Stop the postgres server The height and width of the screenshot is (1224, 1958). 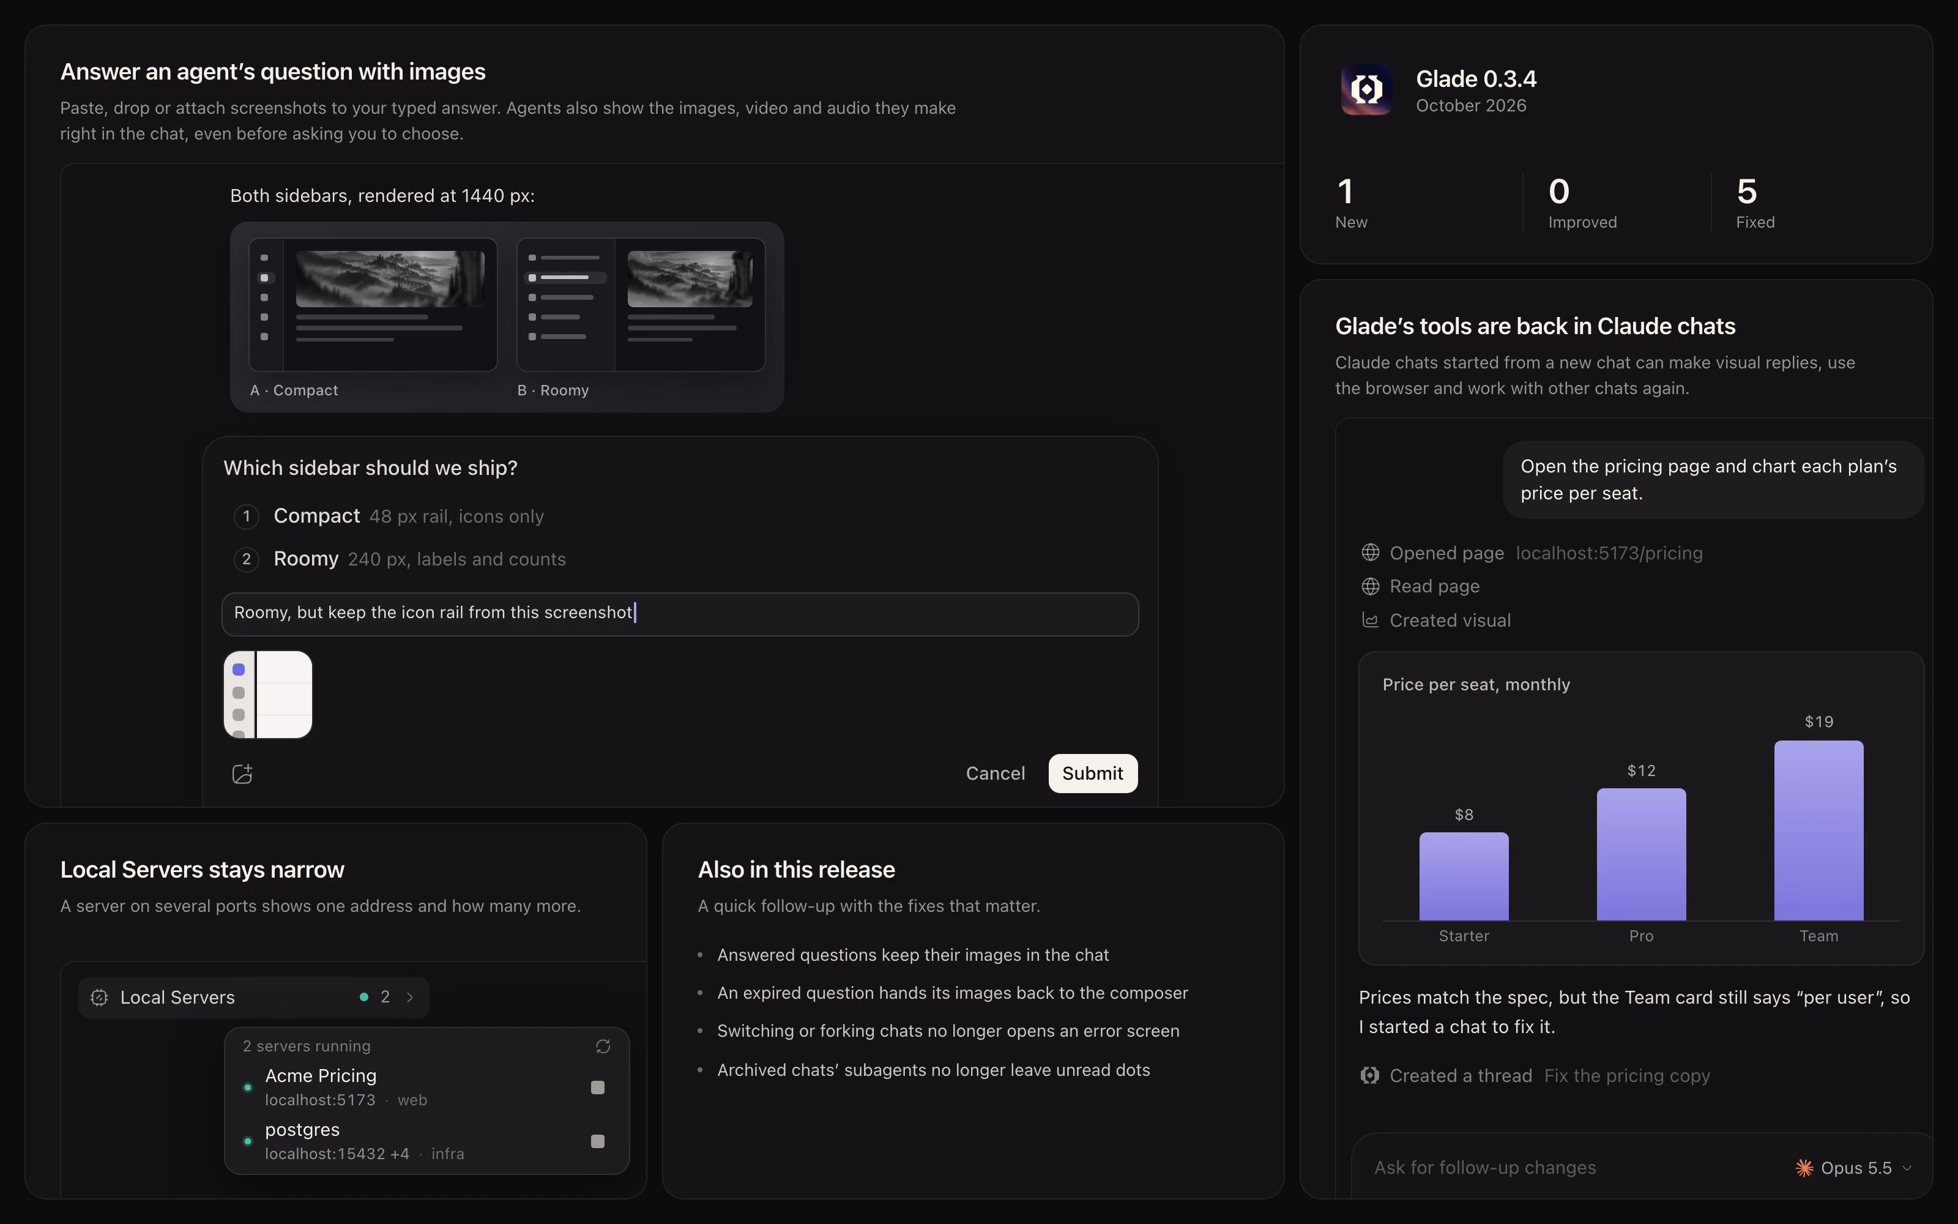(598, 1141)
